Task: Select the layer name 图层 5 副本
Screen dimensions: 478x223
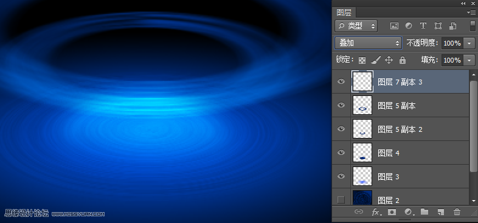Action: [x=397, y=106]
